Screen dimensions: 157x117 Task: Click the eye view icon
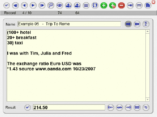point(60,5)
